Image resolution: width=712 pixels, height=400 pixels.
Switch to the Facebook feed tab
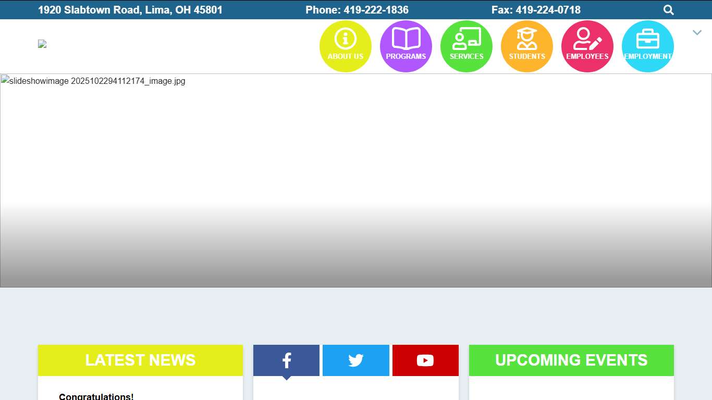tap(286, 360)
